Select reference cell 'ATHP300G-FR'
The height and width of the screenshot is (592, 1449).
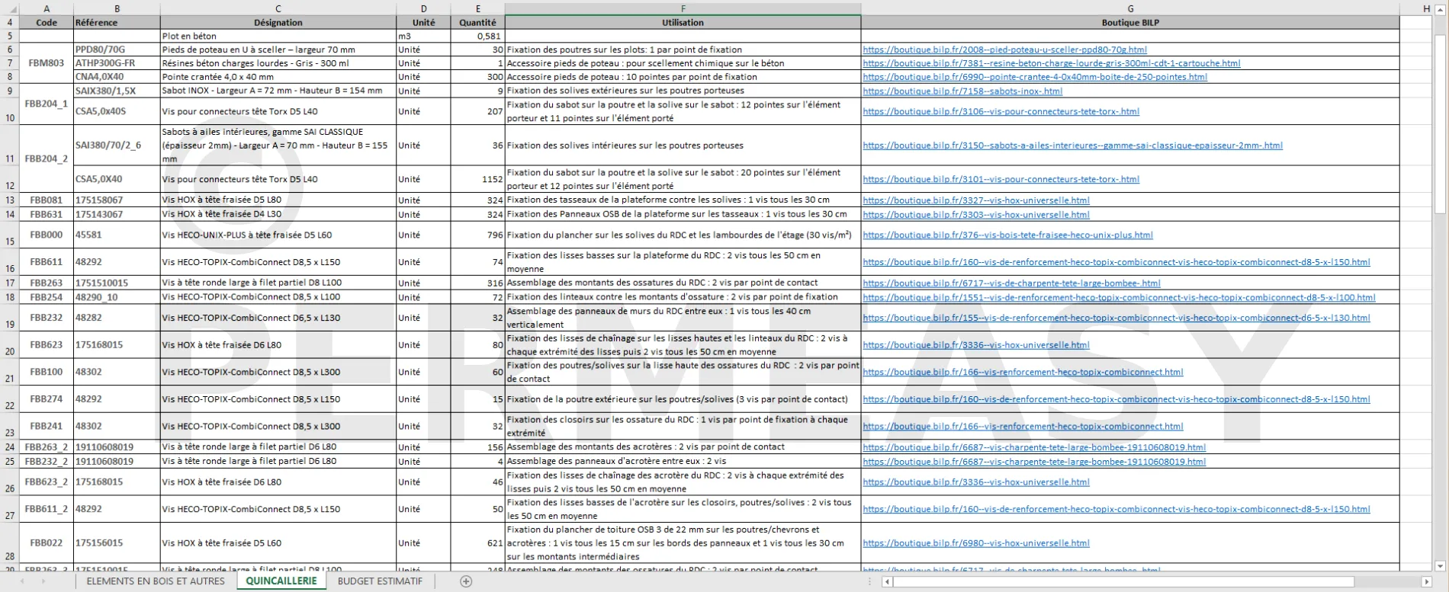tap(117, 63)
